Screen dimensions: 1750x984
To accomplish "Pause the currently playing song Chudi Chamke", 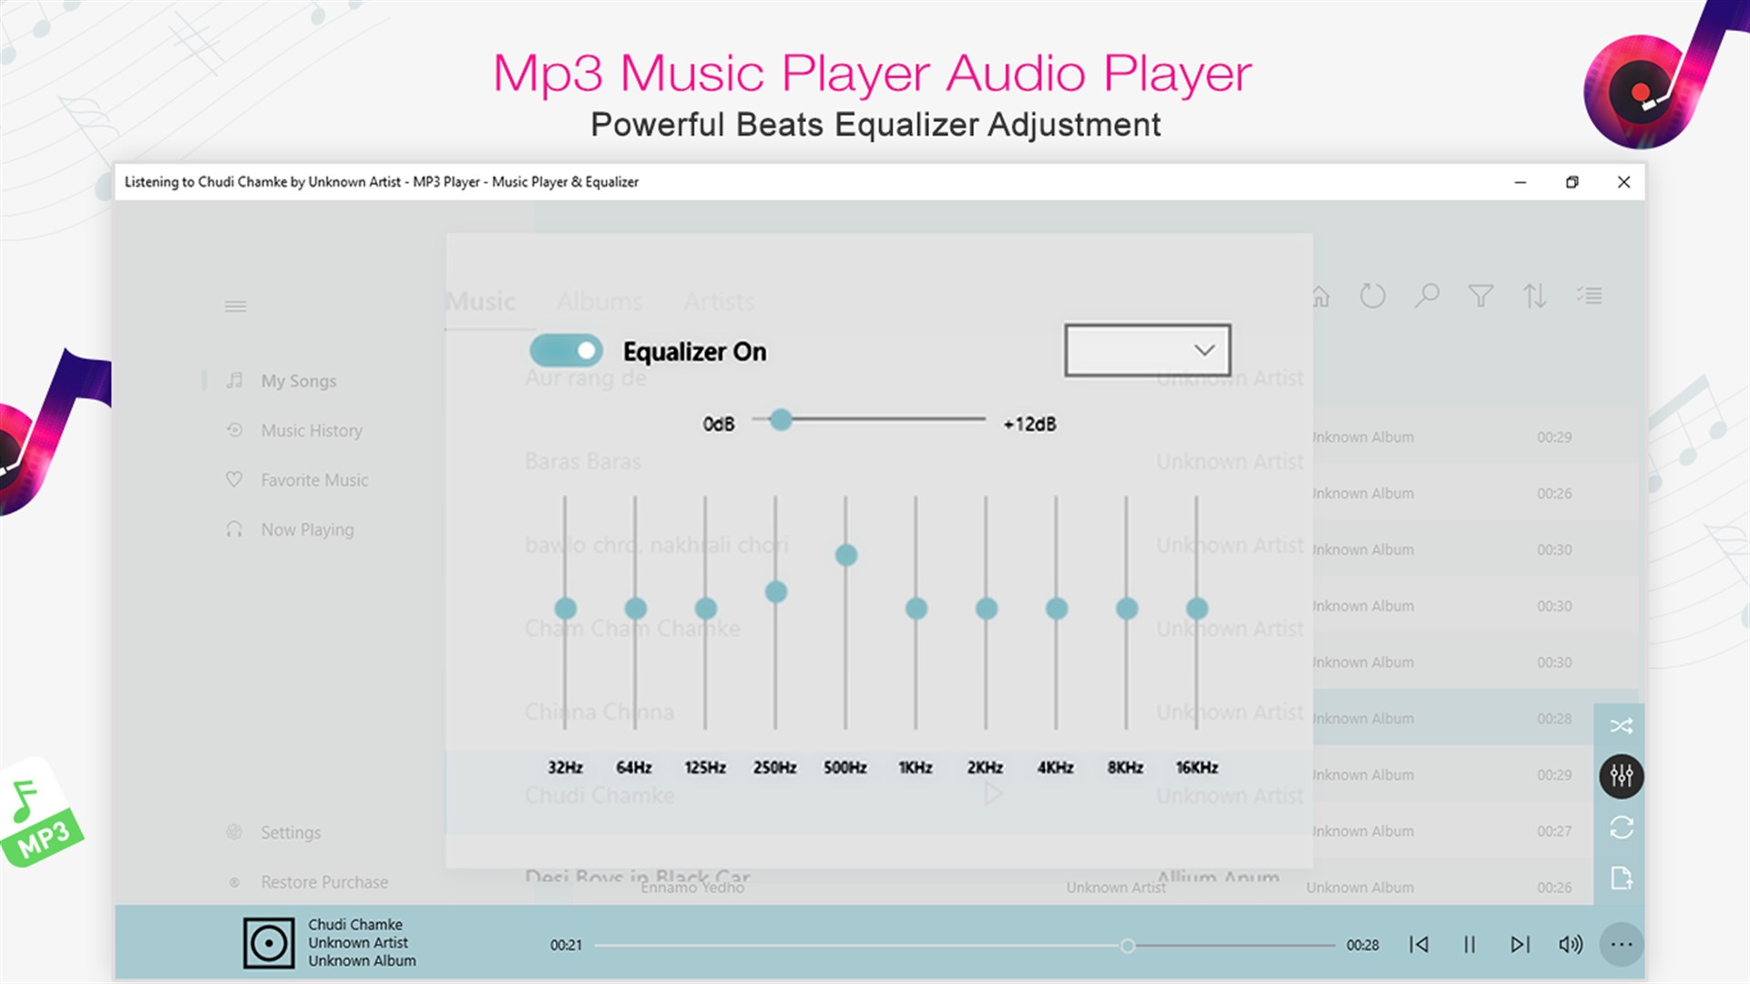I will click(x=1470, y=945).
